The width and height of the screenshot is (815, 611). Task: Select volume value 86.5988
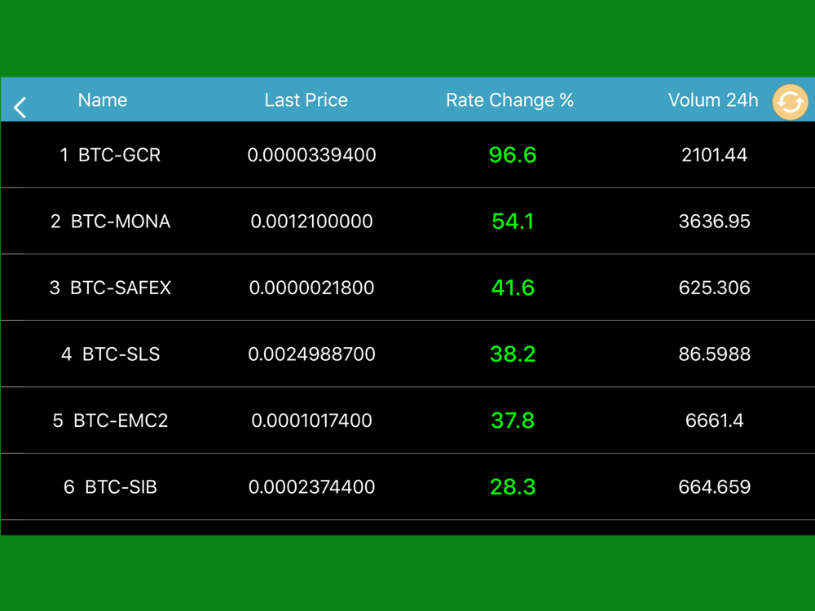pos(714,354)
